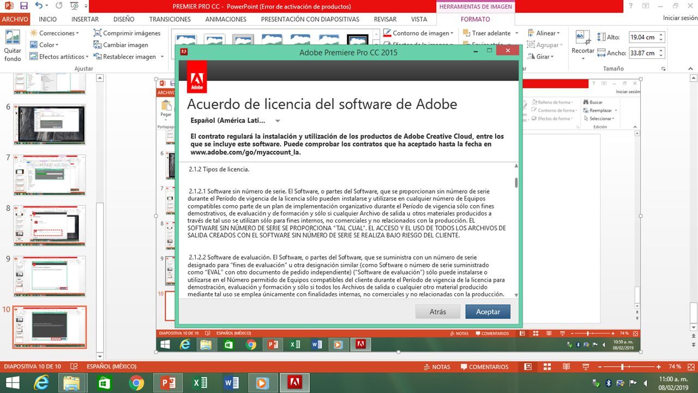Click the 74 % zoom level
This screenshot has height=393, width=698.
click(x=675, y=367)
